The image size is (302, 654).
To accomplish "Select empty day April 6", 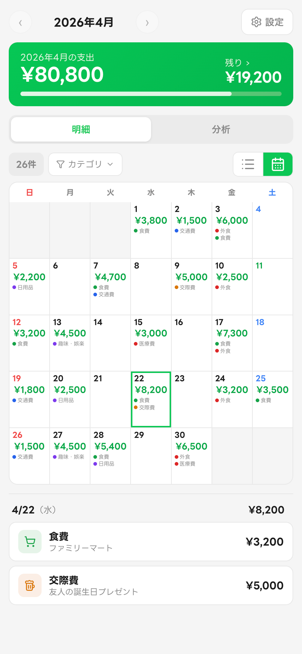I will [x=70, y=287].
